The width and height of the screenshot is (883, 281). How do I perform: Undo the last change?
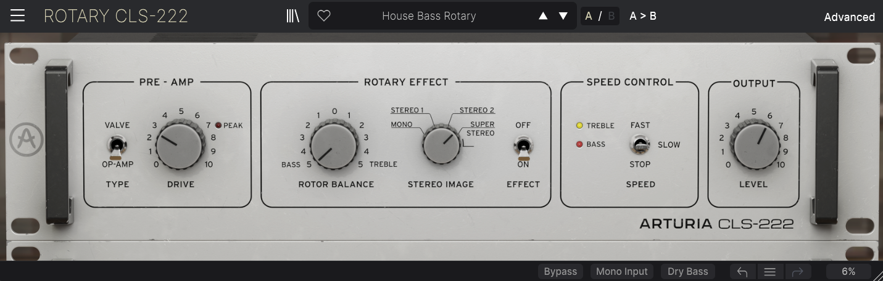pyautogui.click(x=743, y=271)
